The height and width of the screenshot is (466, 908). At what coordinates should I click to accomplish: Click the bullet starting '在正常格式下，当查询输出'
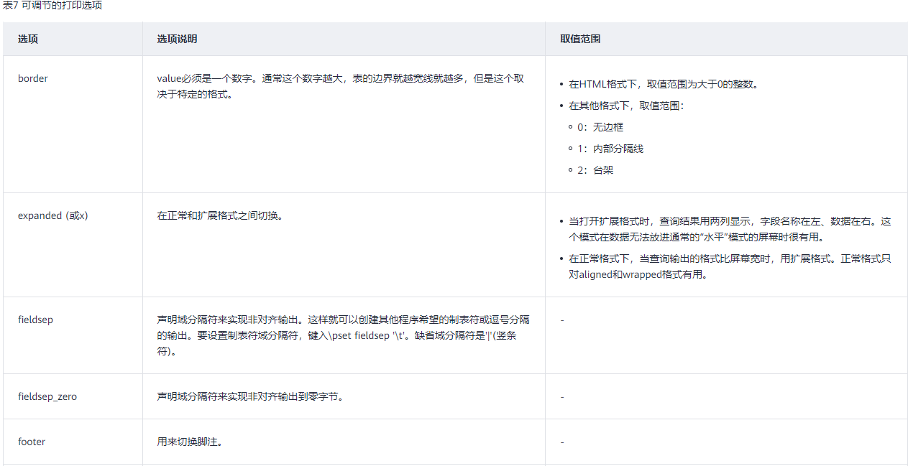pyautogui.click(x=730, y=266)
